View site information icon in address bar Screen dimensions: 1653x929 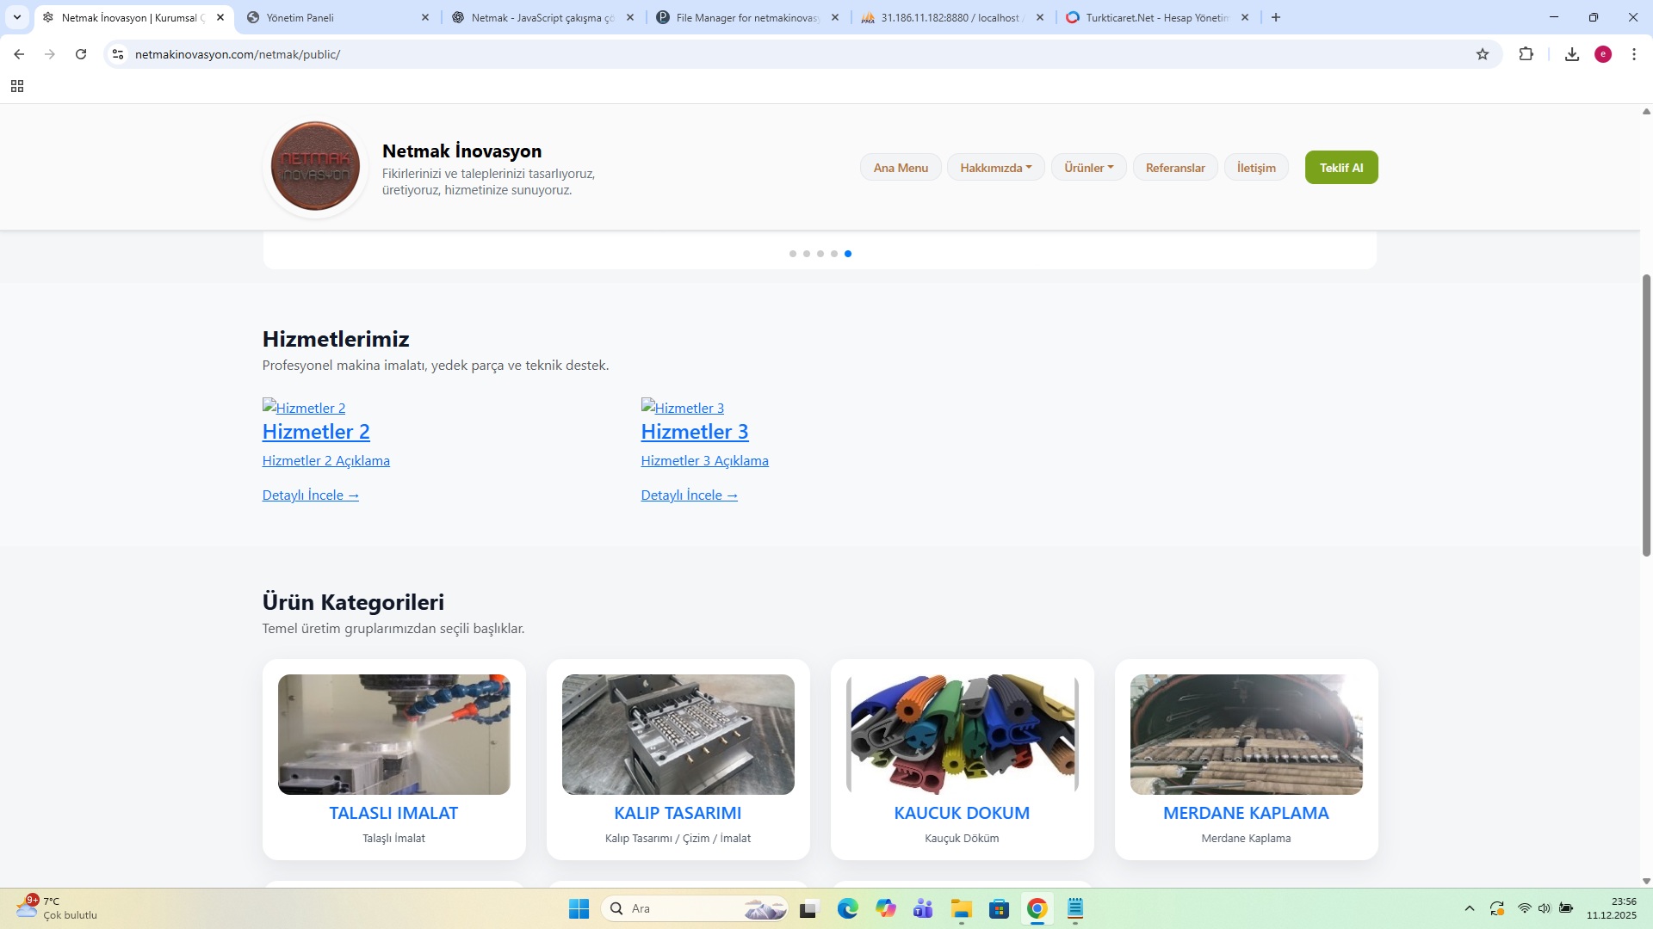tap(118, 54)
